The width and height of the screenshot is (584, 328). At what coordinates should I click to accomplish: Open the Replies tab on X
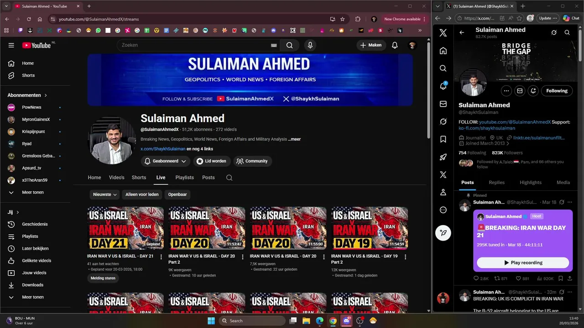[496, 182]
